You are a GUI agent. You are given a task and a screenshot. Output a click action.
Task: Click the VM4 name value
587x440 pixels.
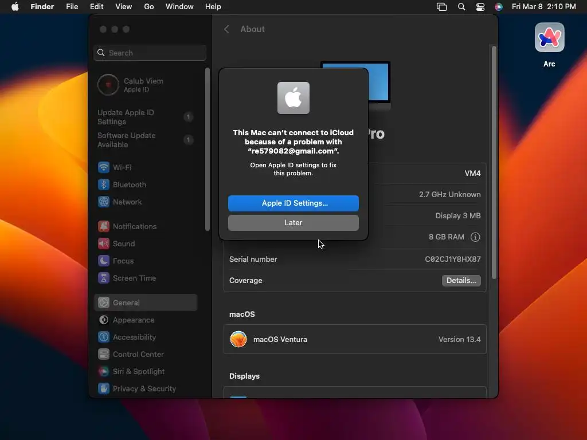point(472,173)
